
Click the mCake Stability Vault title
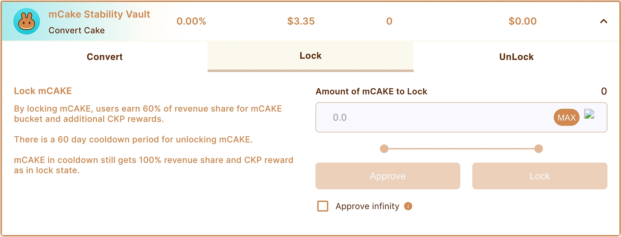point(99,14)
